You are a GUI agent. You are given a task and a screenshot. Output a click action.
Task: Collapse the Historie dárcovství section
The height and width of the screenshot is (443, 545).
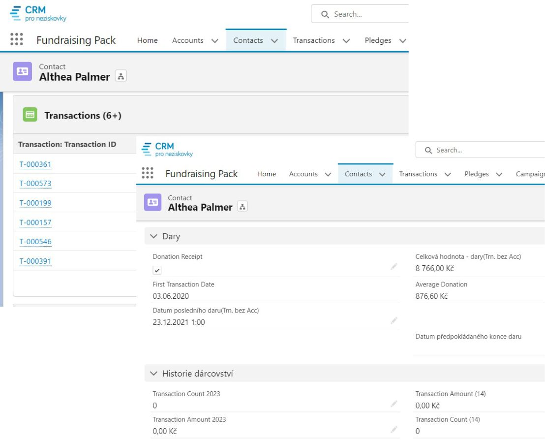[153, 374]
